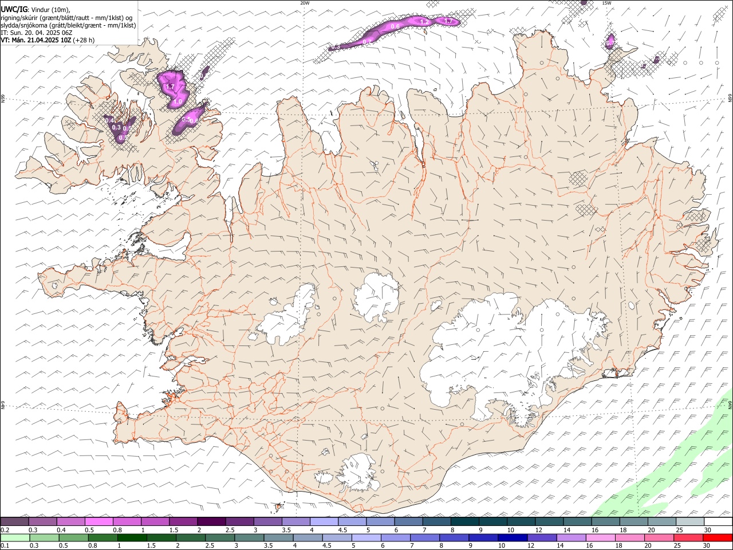Click the '14' label on the snow scale row
The height and width of the screenshot is (550, 733).
[x=567, y=530]
